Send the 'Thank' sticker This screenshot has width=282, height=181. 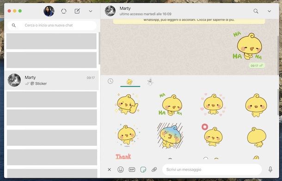tap(123, 156)
